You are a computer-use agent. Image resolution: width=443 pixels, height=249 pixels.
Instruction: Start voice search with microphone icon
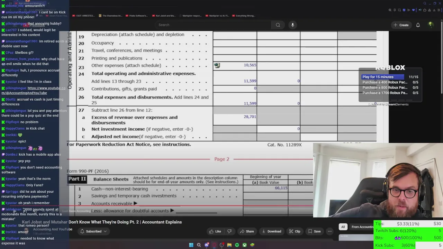(292, 25)
